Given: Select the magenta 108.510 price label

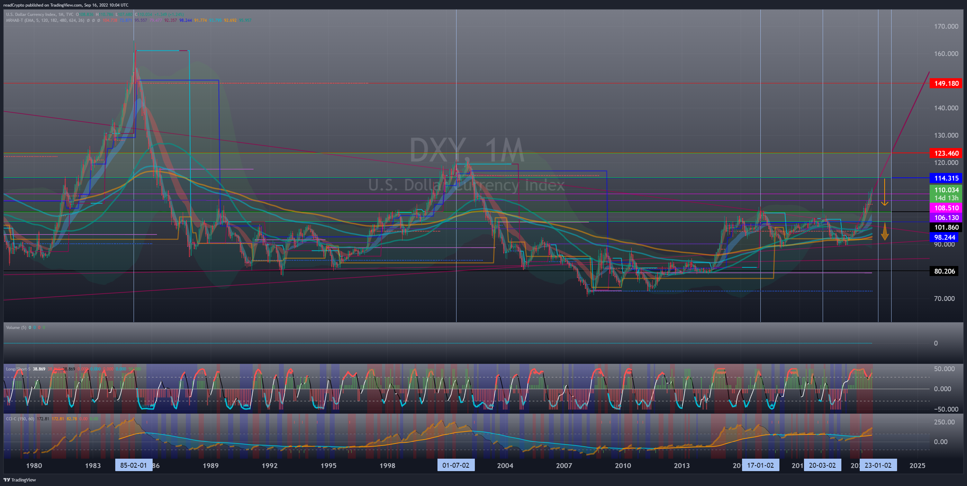Looking at the screenshot, I should (946, 208).
